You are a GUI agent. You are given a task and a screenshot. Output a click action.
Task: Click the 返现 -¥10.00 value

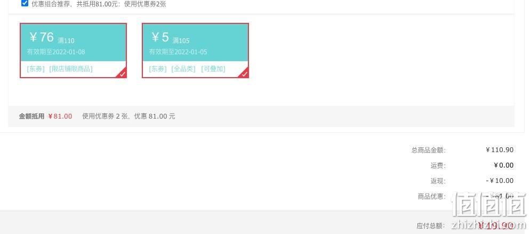coord(500,181)
